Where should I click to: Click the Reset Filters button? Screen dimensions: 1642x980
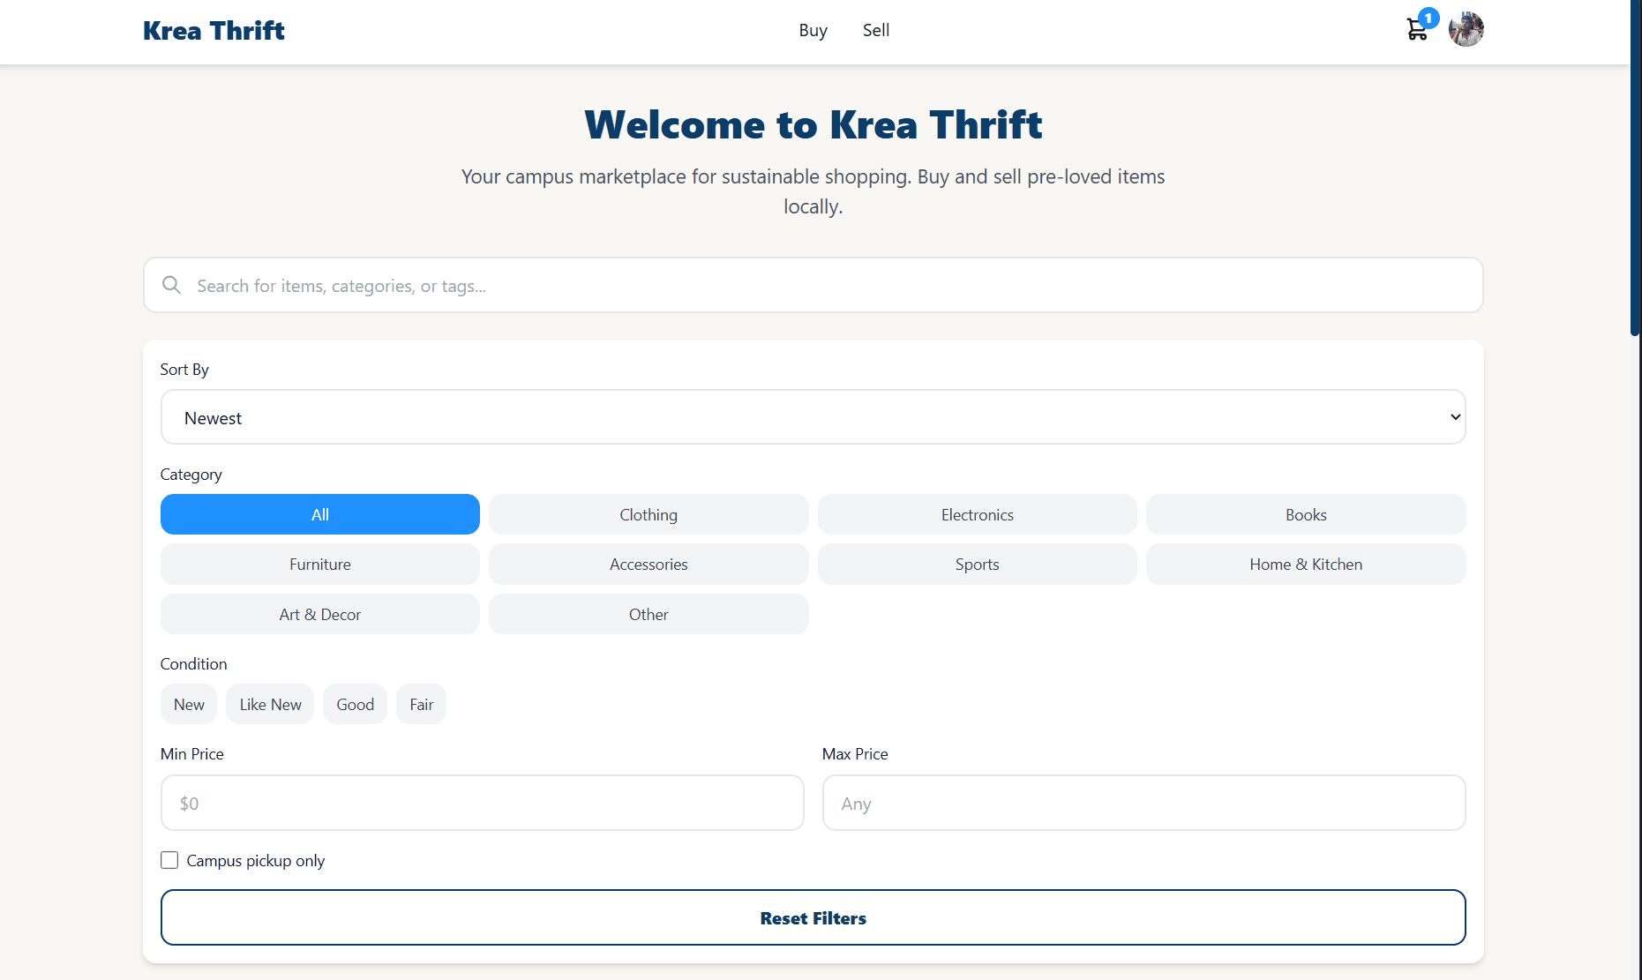[812, 917]
